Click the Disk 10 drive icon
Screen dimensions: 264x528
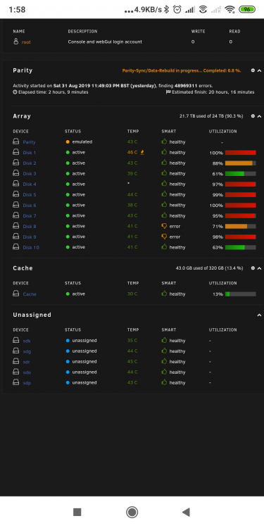pos(15,247)
